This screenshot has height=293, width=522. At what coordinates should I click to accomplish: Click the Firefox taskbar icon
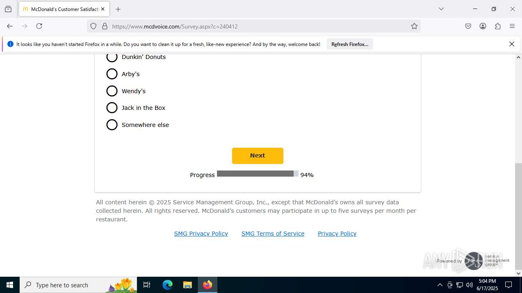(208, 285)
